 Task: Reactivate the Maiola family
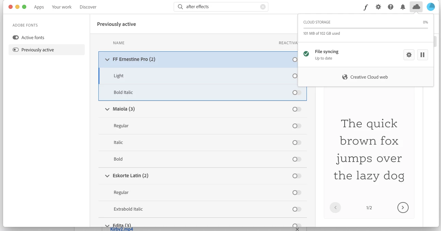[x=297, y=109]
